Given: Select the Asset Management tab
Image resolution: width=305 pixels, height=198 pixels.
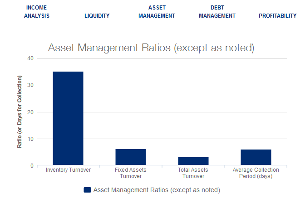Looking at the screenshot, I should coord(157,12).
